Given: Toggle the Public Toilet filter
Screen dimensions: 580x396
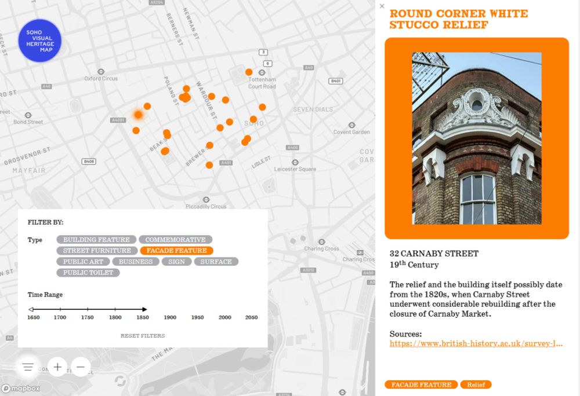Looking at the screenshot, I should pyautogui.click(x=88, y=273).
